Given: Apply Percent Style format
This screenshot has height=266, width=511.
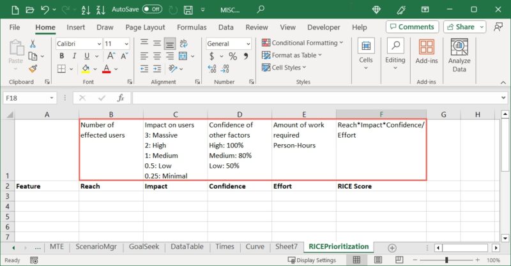Looking at the screenshot, I should (x=233, y=56).
